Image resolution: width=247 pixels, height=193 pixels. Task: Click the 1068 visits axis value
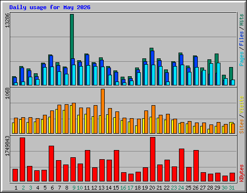click(7, 93)
